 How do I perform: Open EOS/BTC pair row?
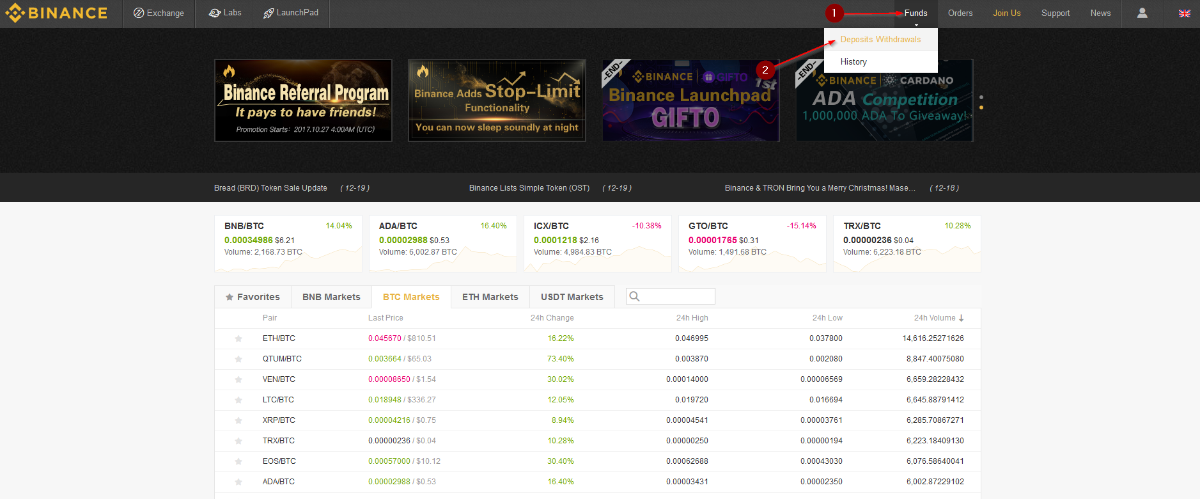pos(598,461)
